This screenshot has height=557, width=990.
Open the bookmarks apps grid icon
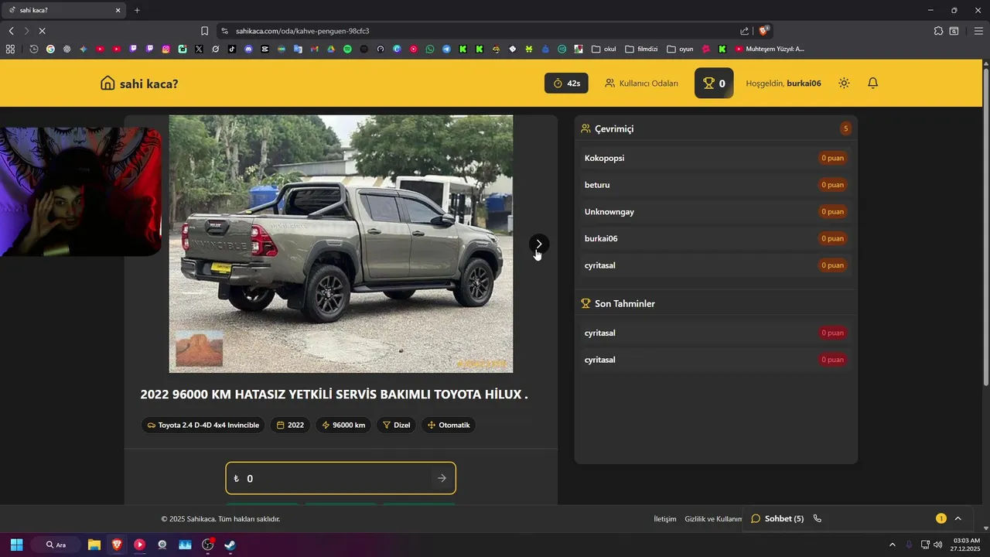tap(10, 49)
